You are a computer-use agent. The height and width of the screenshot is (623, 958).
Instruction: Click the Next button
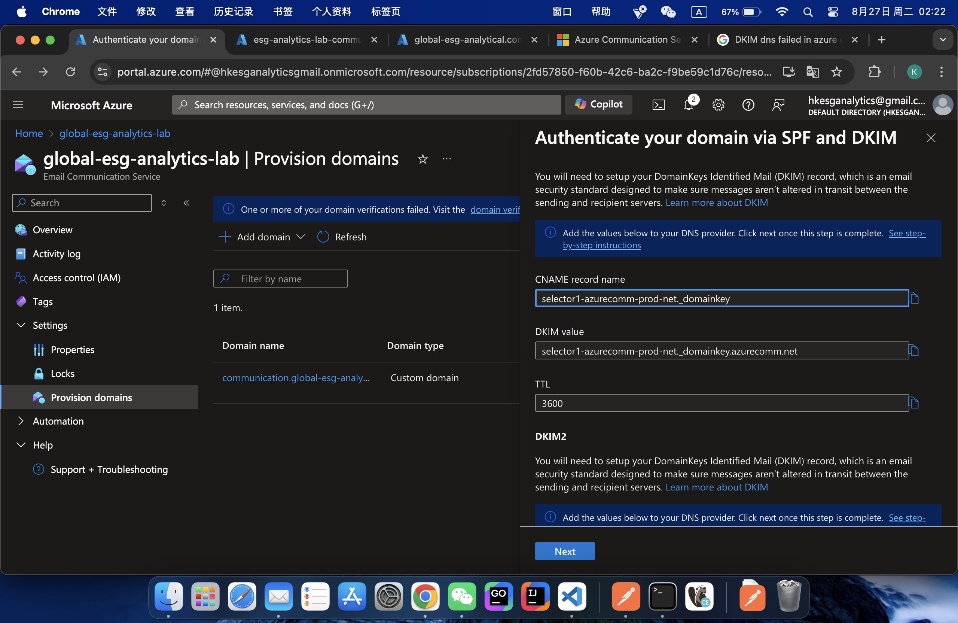click(565, 551)
